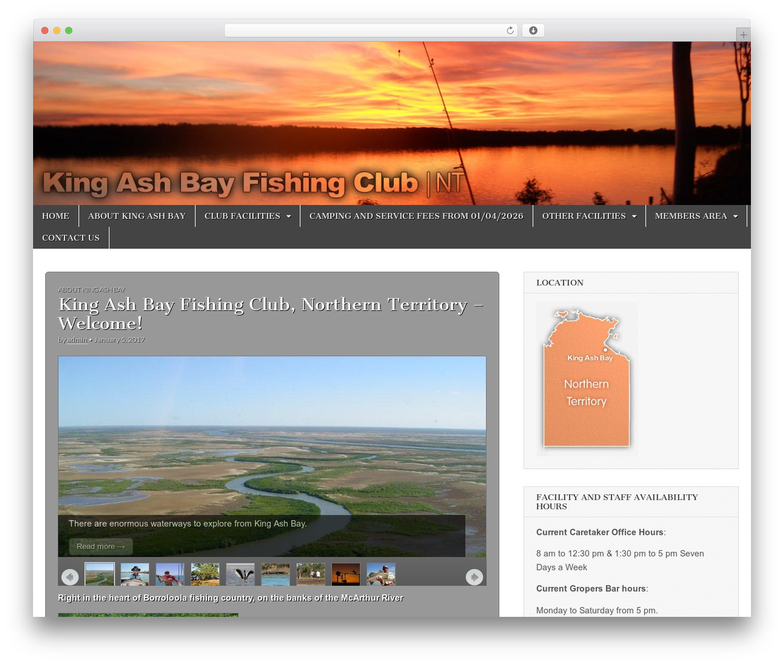Click the Read more button

[x=100, y=546]
